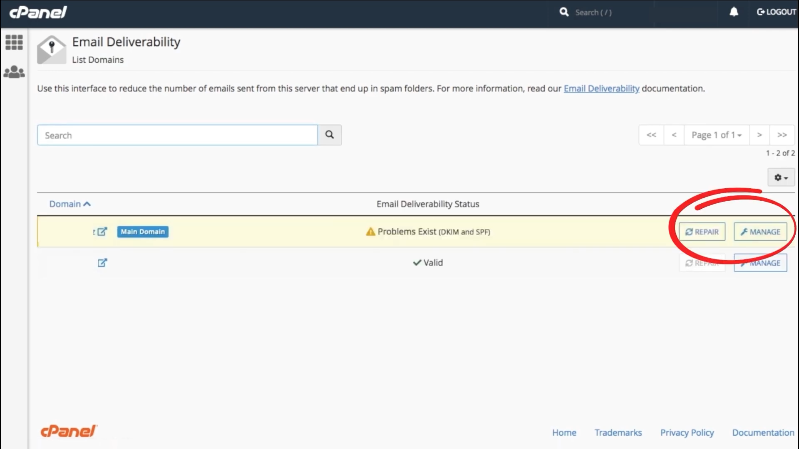This screenshot has height=449, width=799.
Task: Open the Page 1 of 1 dropdown
Action: [x=716, y=135]
